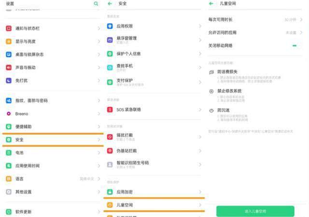
Task: Tap the SOS 紧急联络 red icon
Action: pyautogui.click(x=110, y=109)
